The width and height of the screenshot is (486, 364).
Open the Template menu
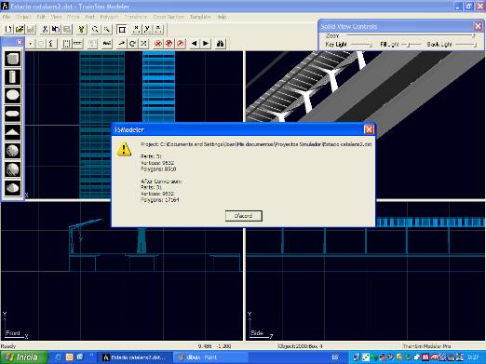[x=200, y=17]
